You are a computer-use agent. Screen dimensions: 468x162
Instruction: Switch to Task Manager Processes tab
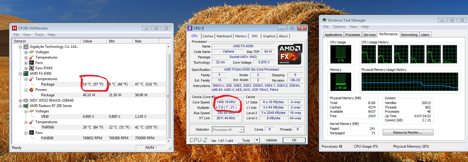coord(353,35)
